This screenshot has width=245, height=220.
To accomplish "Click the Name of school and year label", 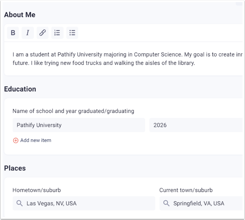I will coord(73,111).
